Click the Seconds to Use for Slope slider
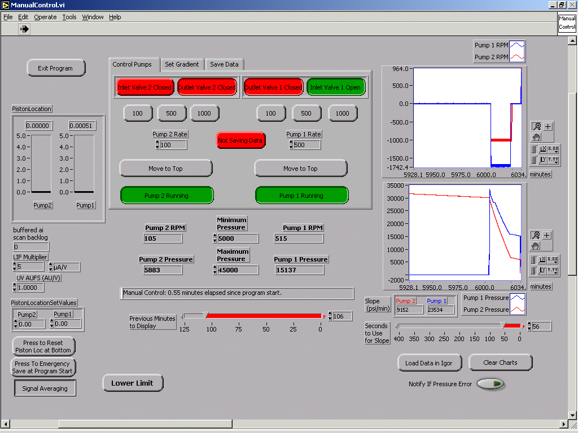This screenshot has height=433, width=578. (x=459, y=326)
